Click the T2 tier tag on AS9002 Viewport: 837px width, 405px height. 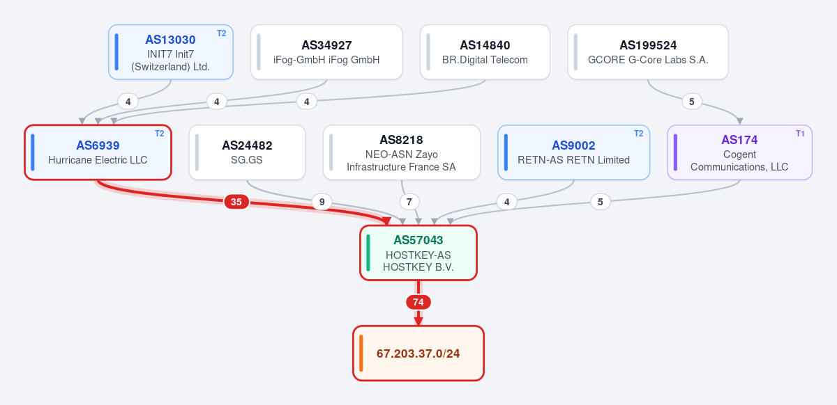pos(638,134)
